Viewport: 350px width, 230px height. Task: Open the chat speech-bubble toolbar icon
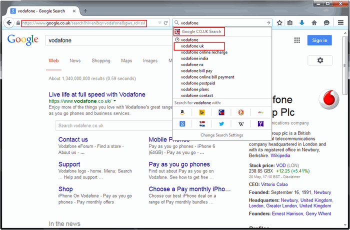pos(326,23)
